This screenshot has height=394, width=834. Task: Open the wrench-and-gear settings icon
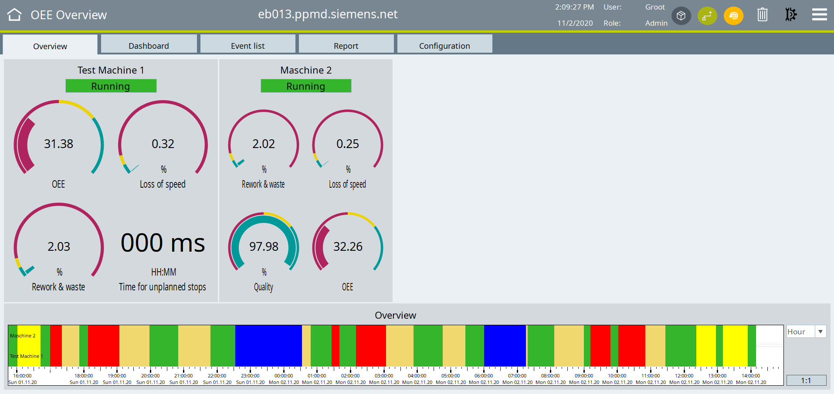(790, 15)
